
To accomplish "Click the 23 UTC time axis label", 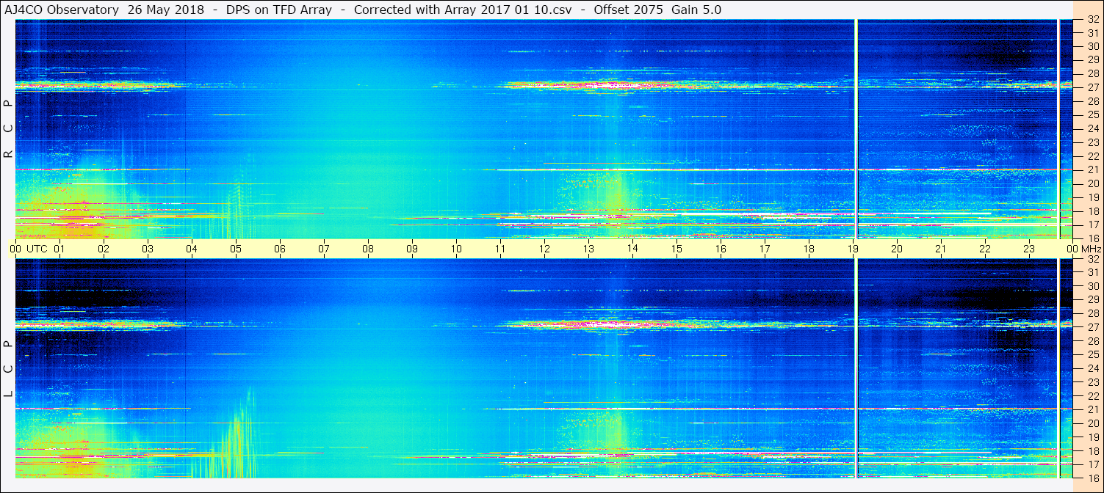I will [1029, 249].
